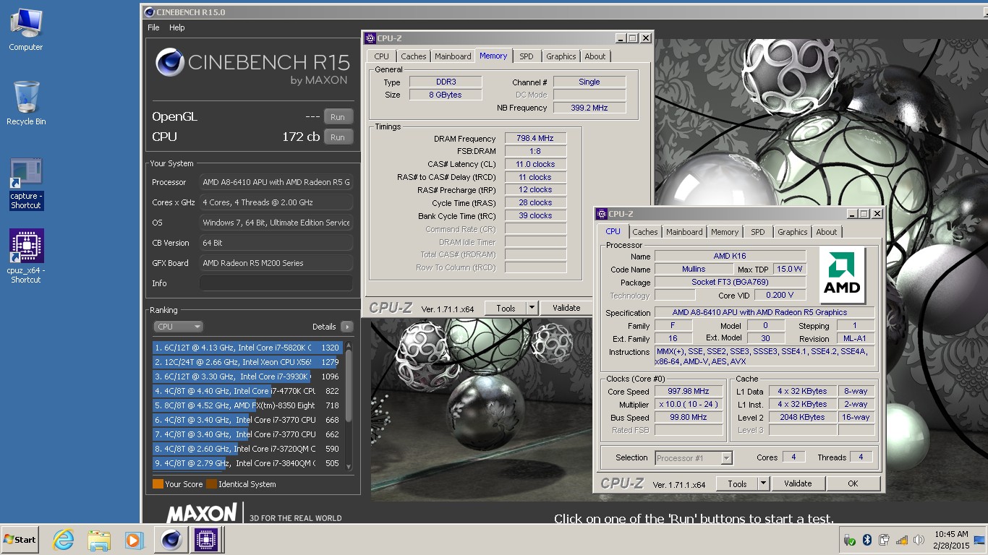The image size is (988, 555).
Task: Click the Code Name value Mullins
Action: (x=694, y=269)
